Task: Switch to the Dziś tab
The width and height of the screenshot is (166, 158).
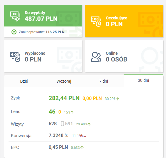Action: click(24, 81)
